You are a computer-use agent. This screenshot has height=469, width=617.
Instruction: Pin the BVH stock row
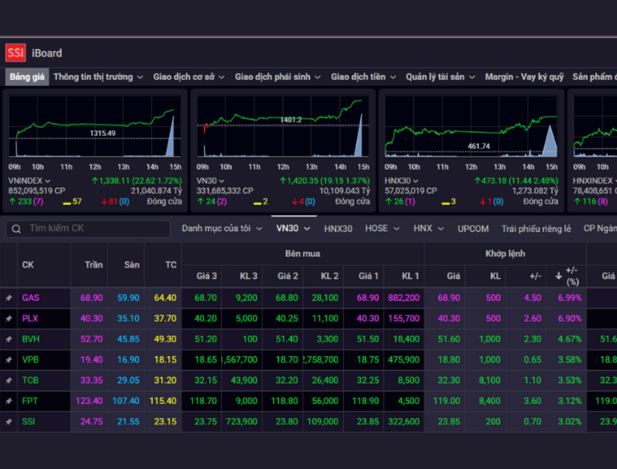pos(8,339)
